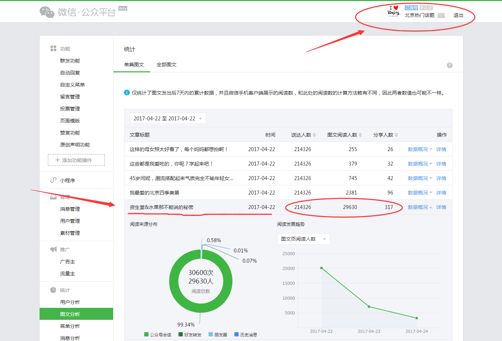Open 留言管理 in sidebar
Screen dimensions: 502x341
(70, 97)
